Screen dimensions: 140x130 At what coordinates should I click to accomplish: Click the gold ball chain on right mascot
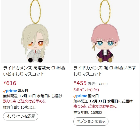(105, 12)
